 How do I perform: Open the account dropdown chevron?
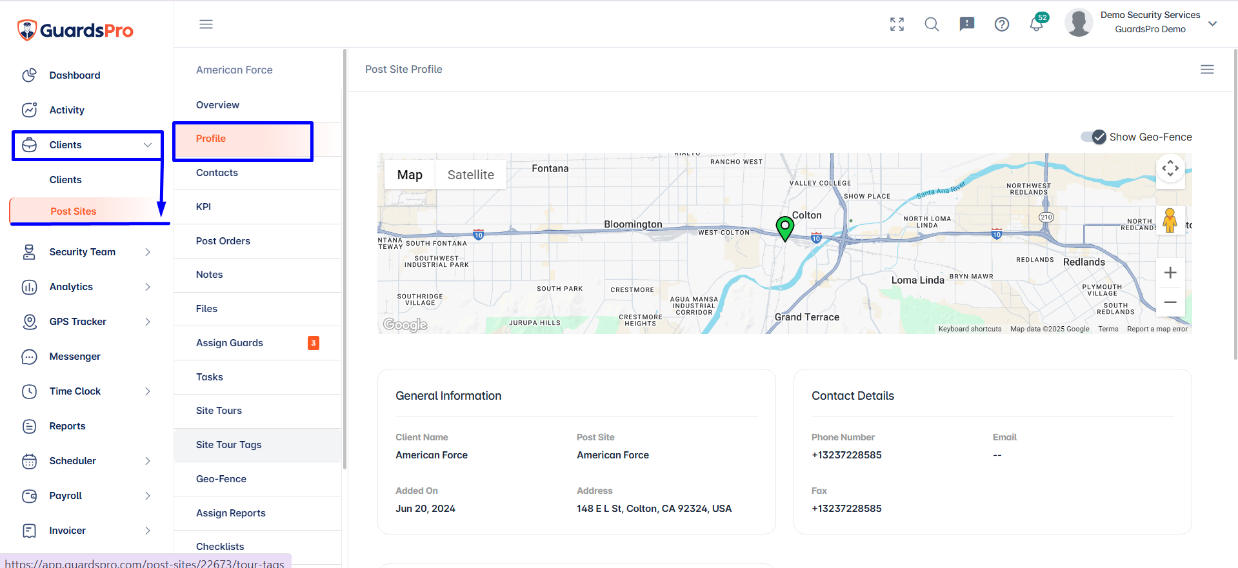coord(1212,24)
